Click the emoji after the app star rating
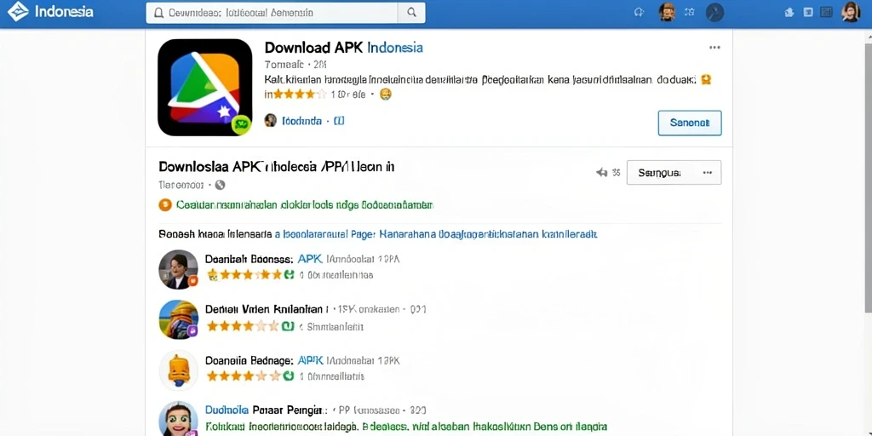The image size is (872, 436). tap(385, 95)
